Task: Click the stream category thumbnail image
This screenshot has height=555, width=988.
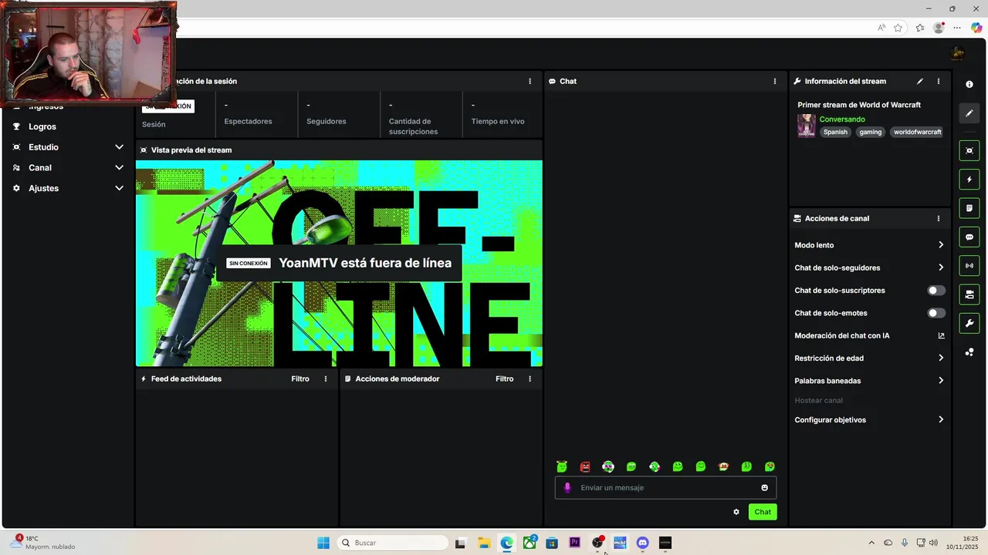Action: [807, 126]
